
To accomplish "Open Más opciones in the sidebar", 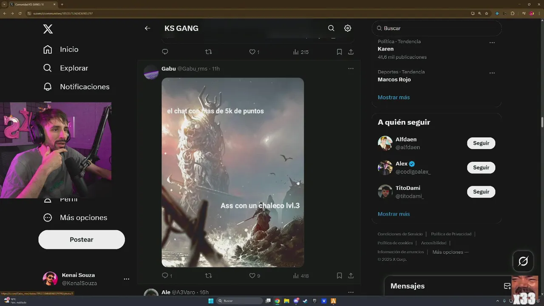I will [75, 218].
